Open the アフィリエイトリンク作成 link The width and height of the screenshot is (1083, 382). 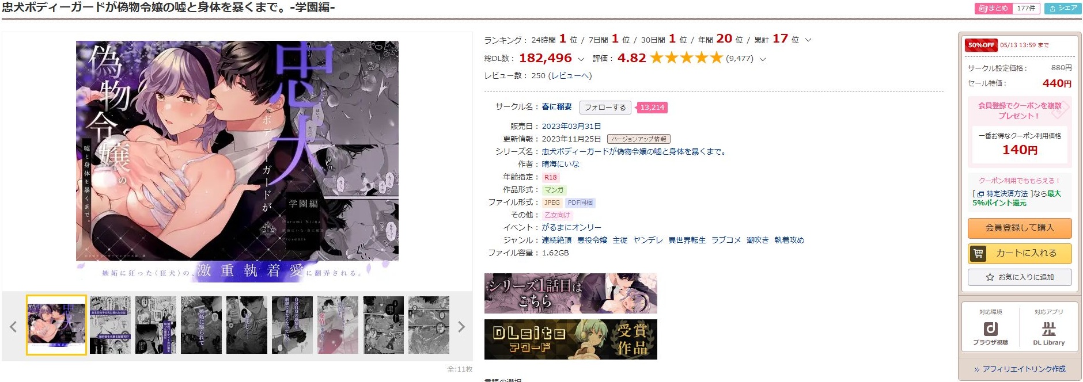[x=1020, y=369]
